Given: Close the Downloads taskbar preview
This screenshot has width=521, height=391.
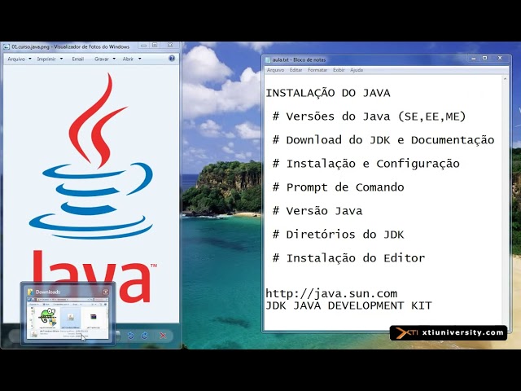Looking at the screenshot, I should tap(106, 292).
